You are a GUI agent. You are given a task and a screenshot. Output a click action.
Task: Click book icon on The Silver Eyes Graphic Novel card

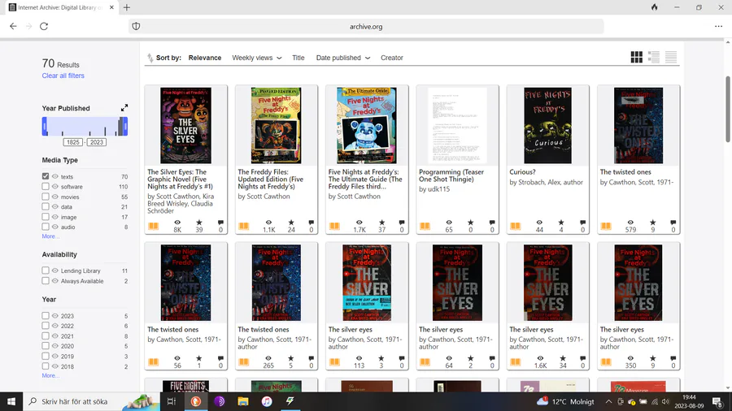[x=154, y=226]
